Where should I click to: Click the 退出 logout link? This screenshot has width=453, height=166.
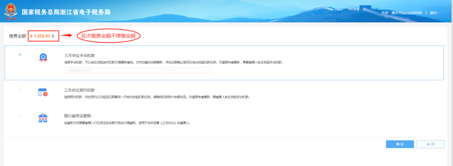(433, 13)
